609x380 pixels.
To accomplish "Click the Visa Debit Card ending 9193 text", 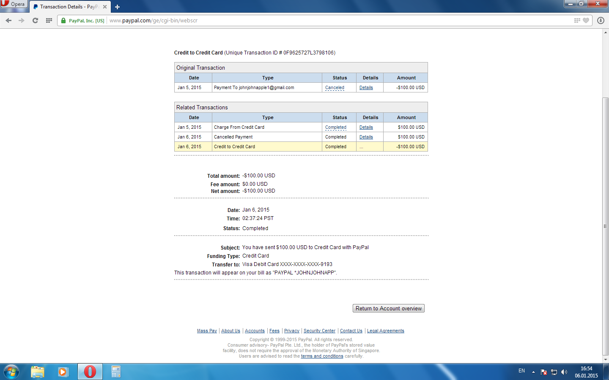I will coord(287,264).
